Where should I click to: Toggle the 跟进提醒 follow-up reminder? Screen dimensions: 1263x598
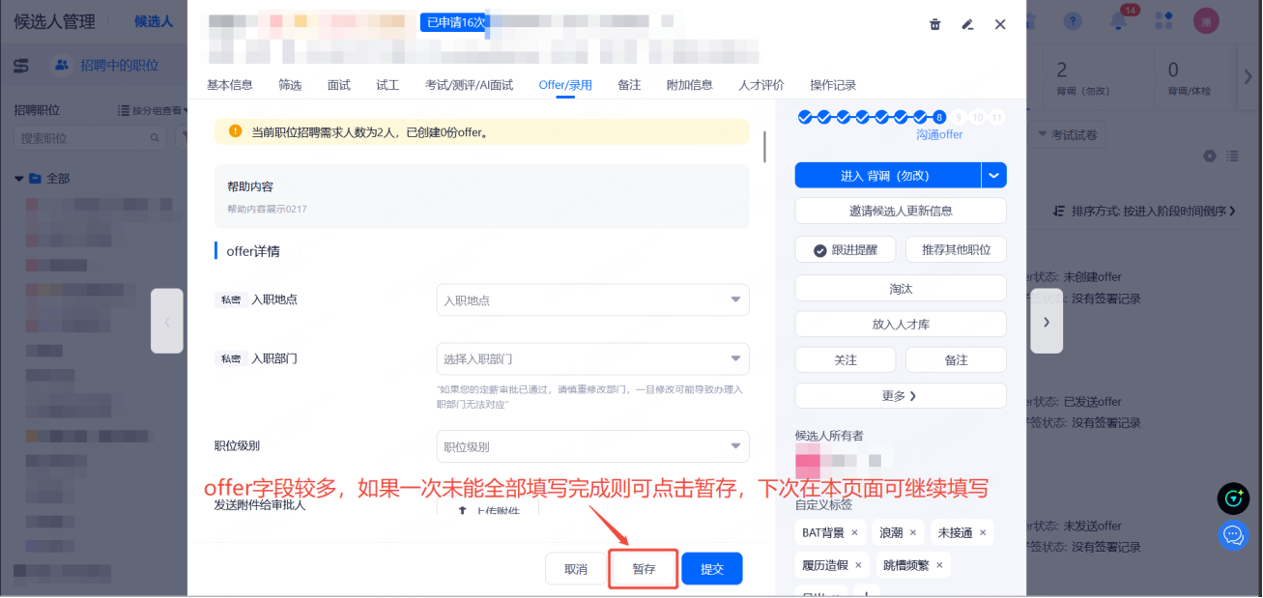tap(845, 249)
